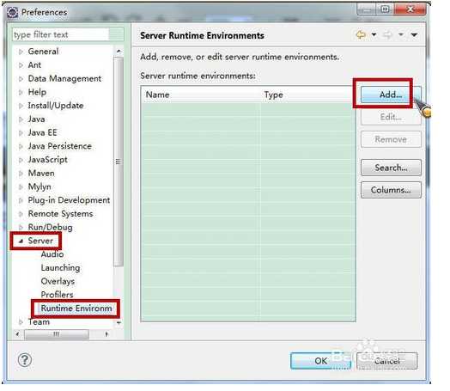Expand the Plug-in Development node arrow

[x=21, y=200]
